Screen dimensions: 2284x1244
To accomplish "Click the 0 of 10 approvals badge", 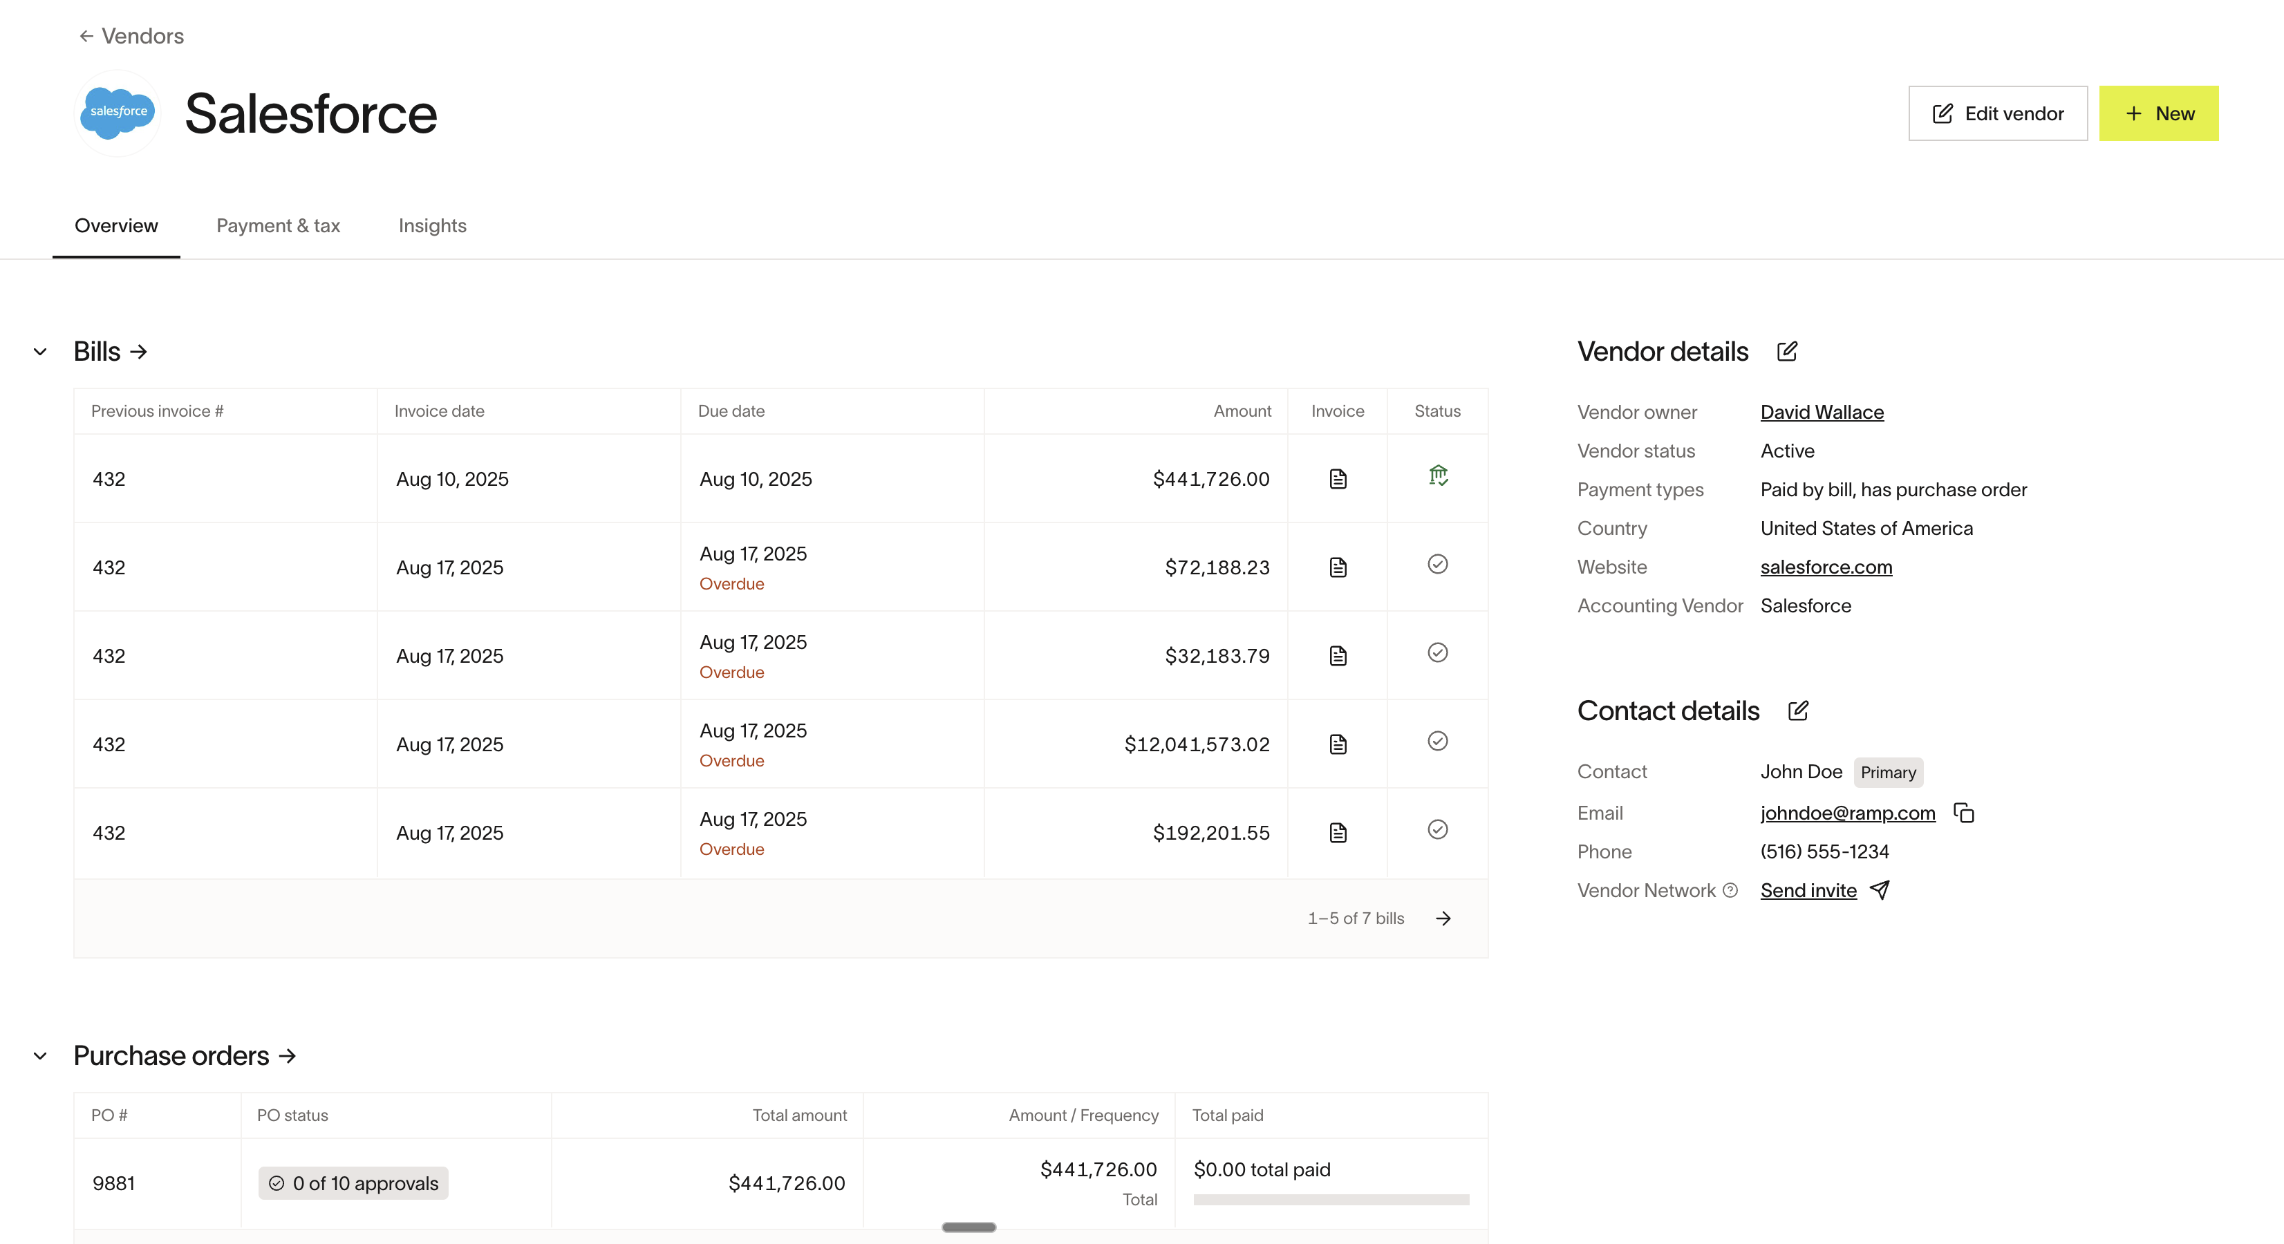I will (x=353, y=1184).
